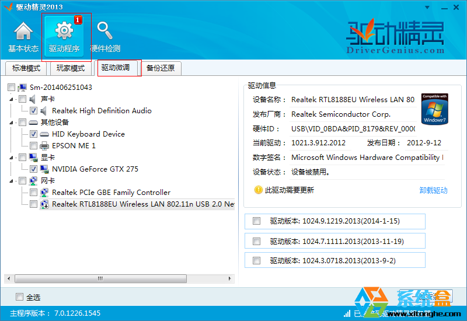Open the 备份还原 tab

pyautogui.click(x=160, y=68)
